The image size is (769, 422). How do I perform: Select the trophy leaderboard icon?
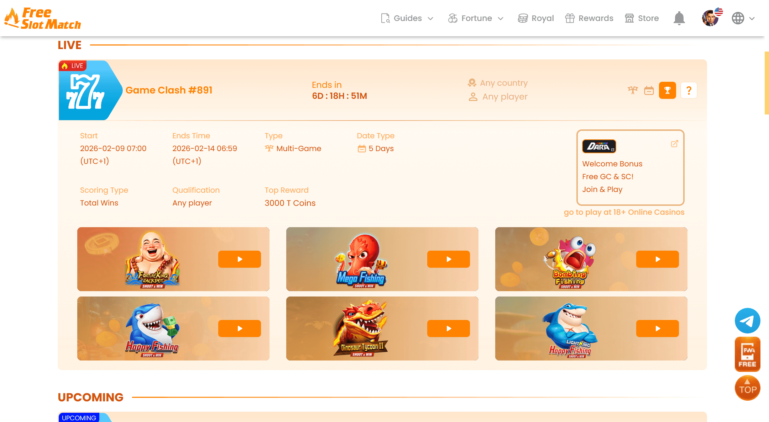coord(667,90)
